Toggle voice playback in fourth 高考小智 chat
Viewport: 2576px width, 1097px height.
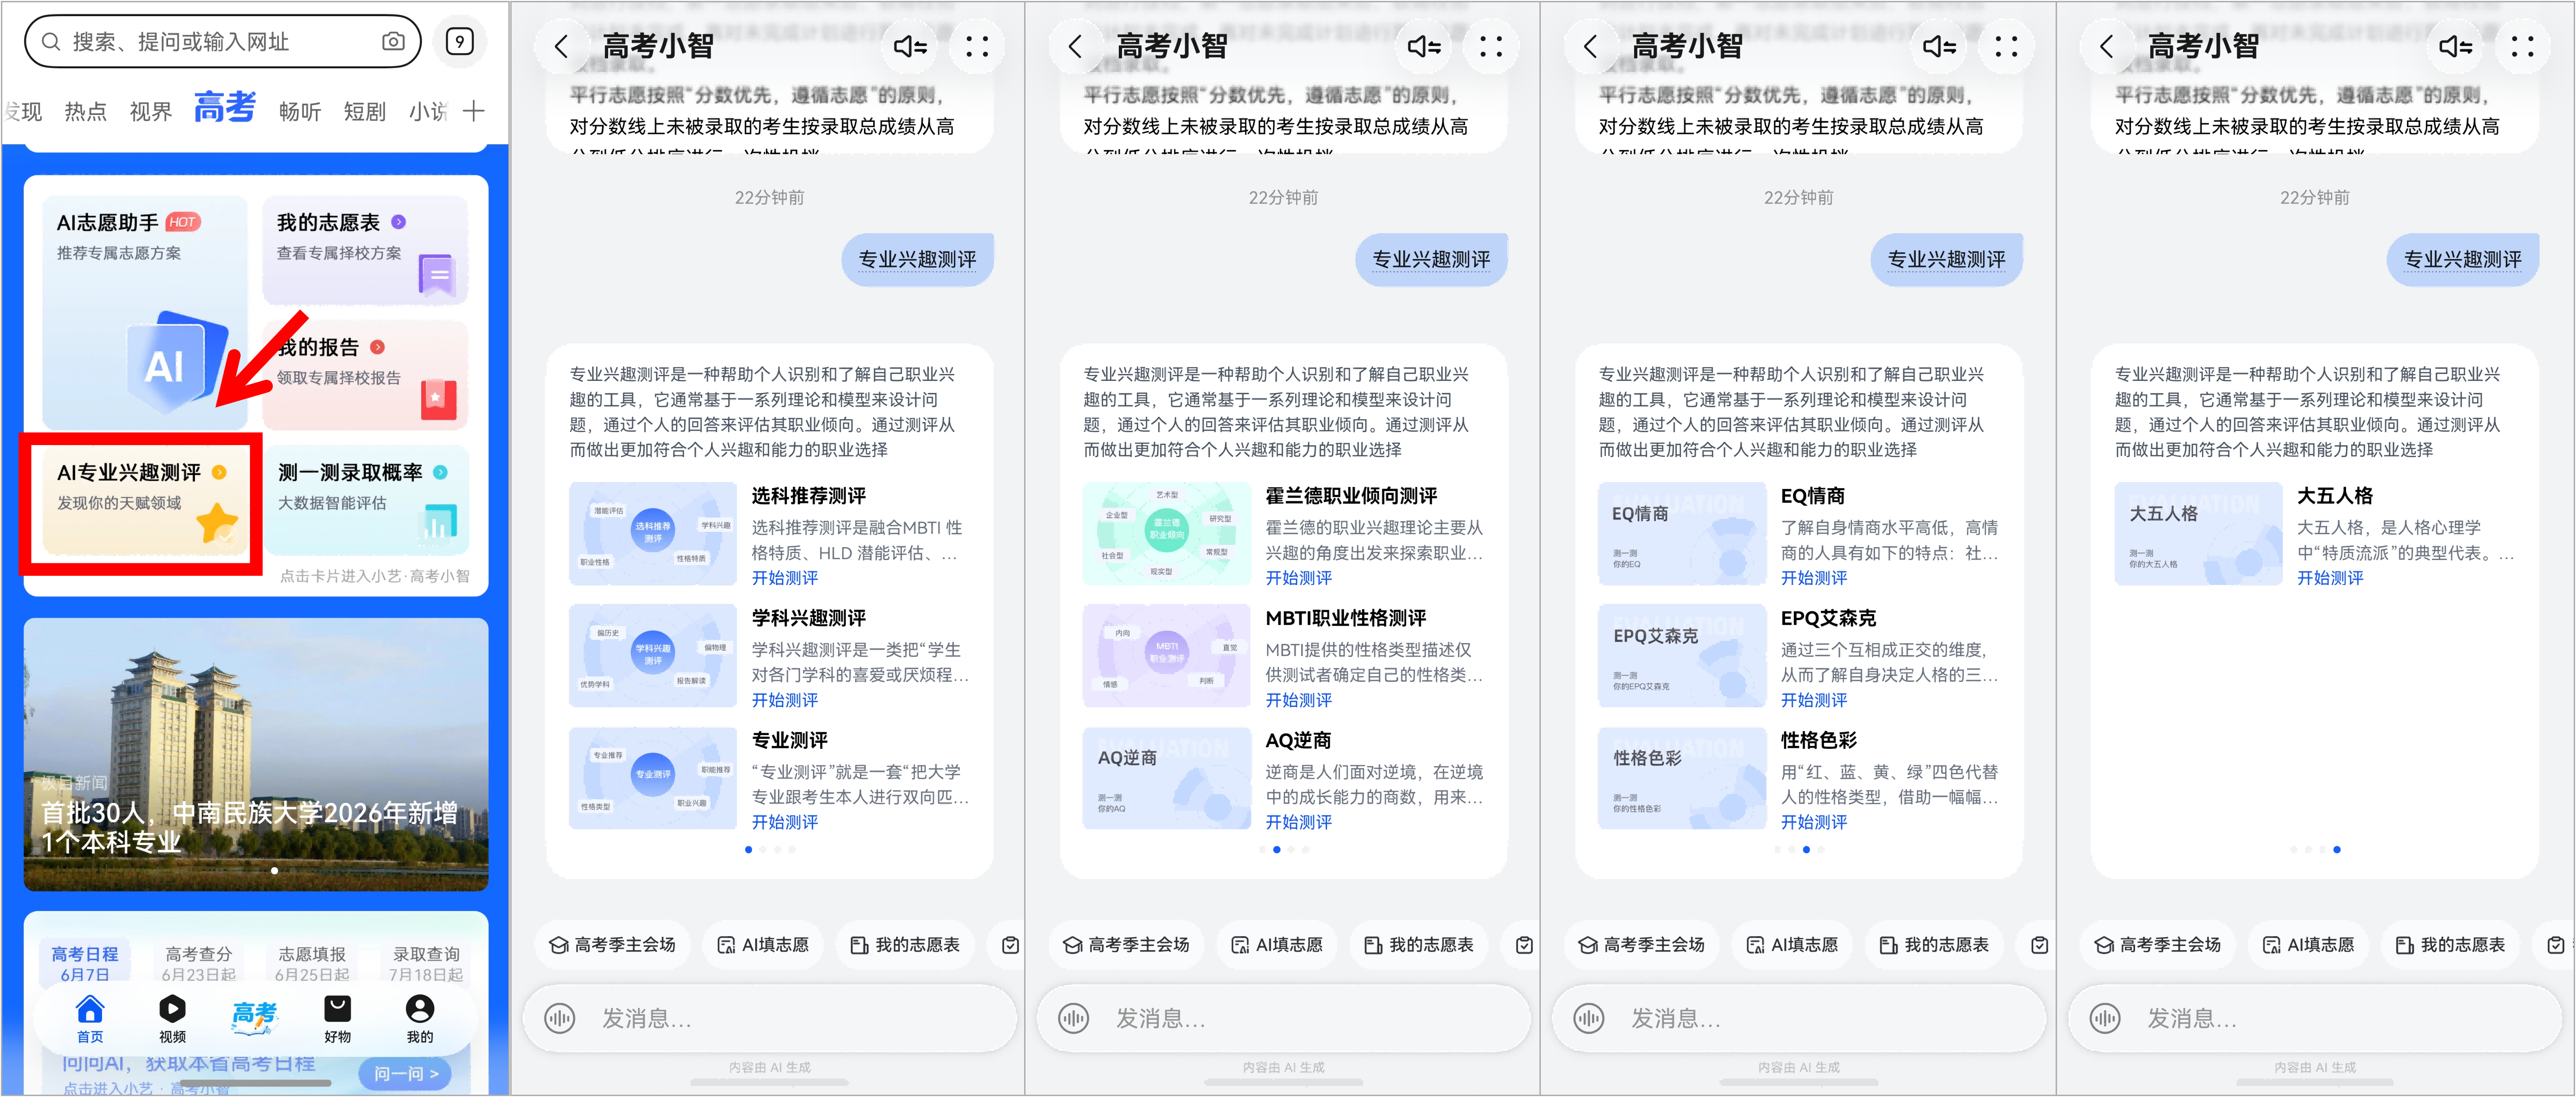2455,46
